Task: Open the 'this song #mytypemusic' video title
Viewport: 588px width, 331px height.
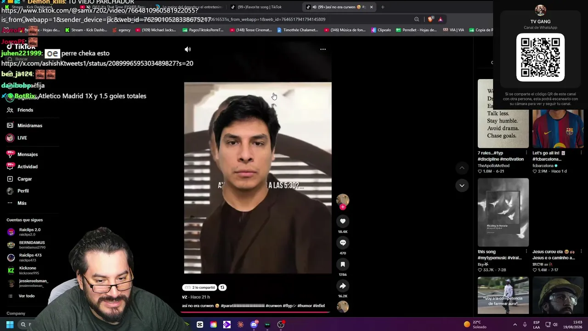Action: point(500,255)
